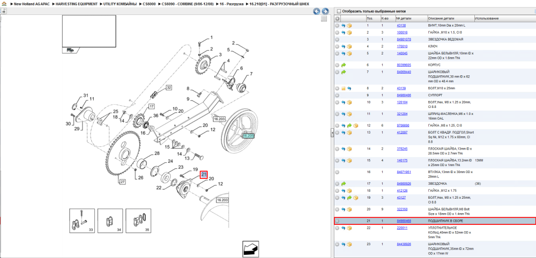Click blue arrow icon for part 412097
Viewport: 536px width, 258px height.
(x=344, y=132)
